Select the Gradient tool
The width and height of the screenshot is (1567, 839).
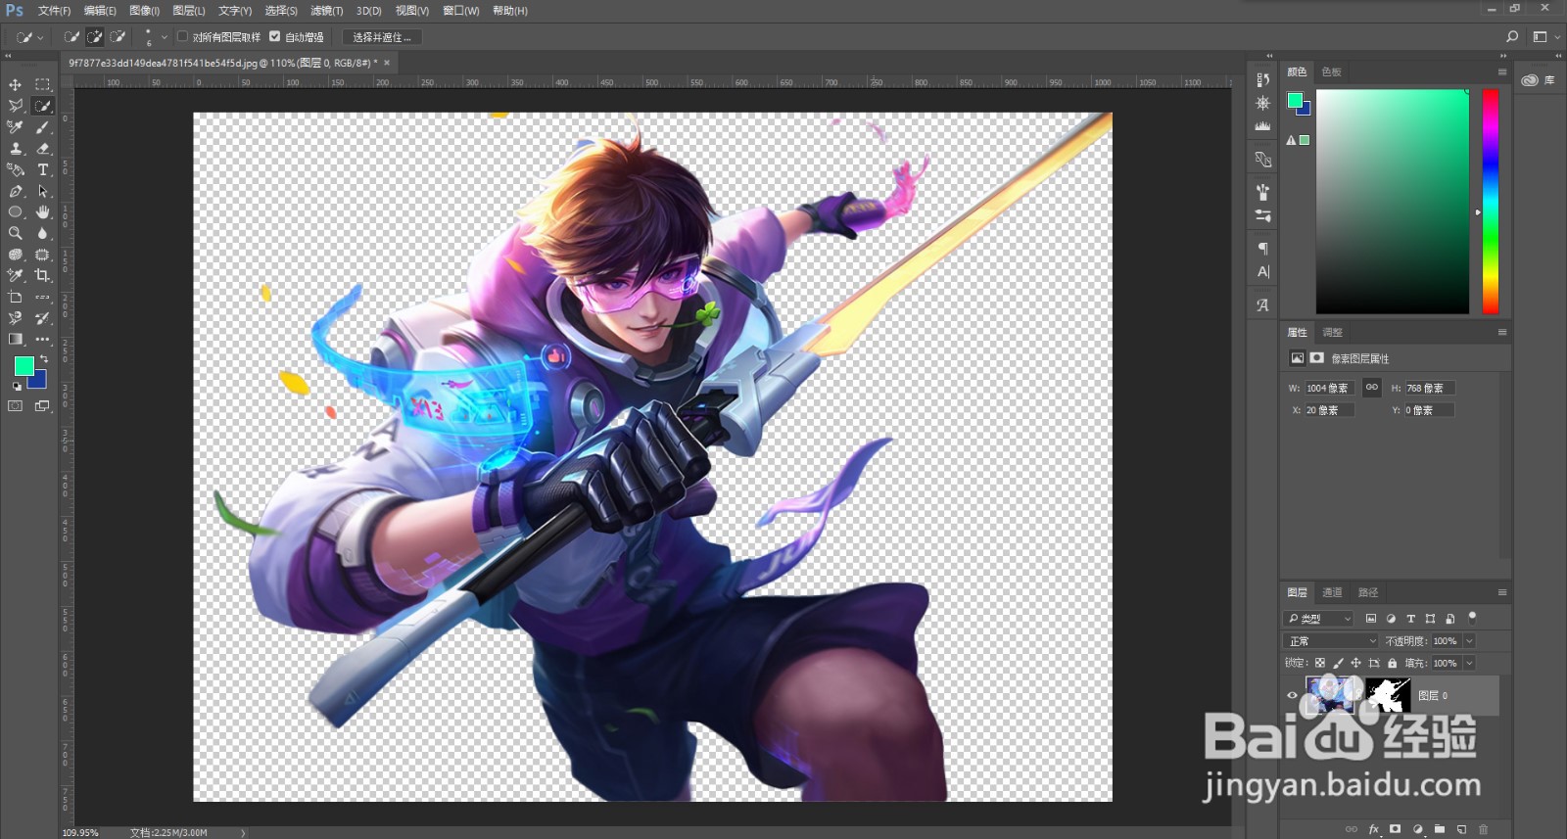pyautogui.click(x=16, y=339)
